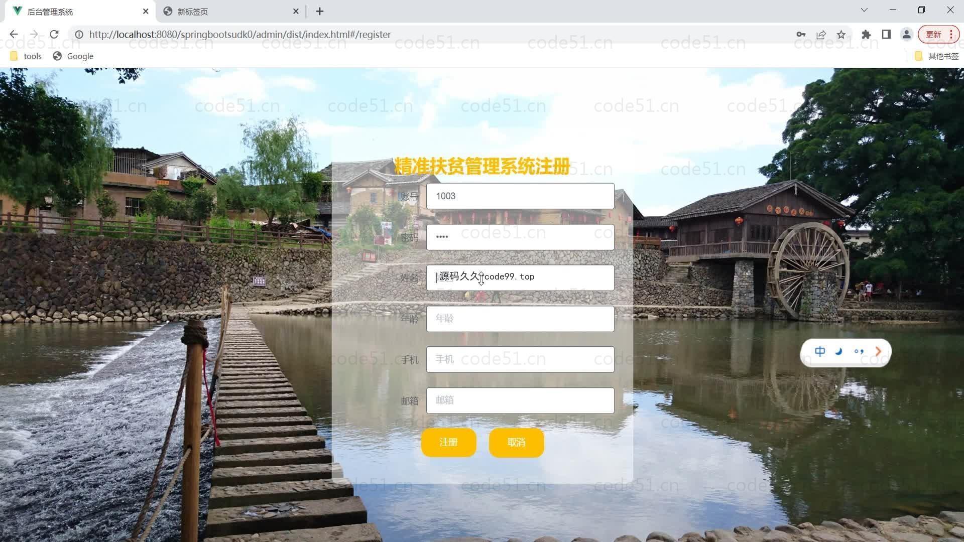Toggle the IME punctuation mode icon
Screen dimensions: 964x542
(x=859, y=352)
